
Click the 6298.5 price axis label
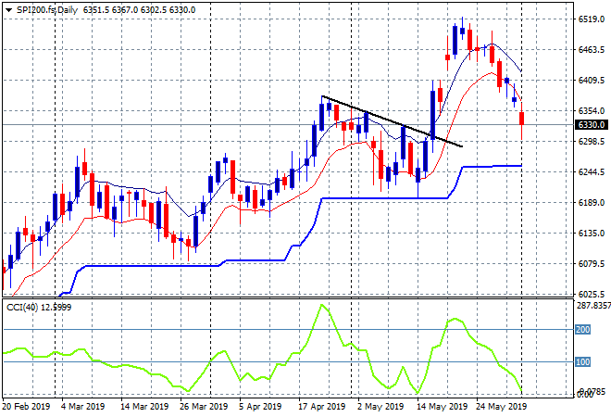tap(592, 141)
